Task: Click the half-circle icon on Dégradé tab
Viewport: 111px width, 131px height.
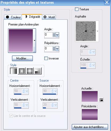Action: 26,16
